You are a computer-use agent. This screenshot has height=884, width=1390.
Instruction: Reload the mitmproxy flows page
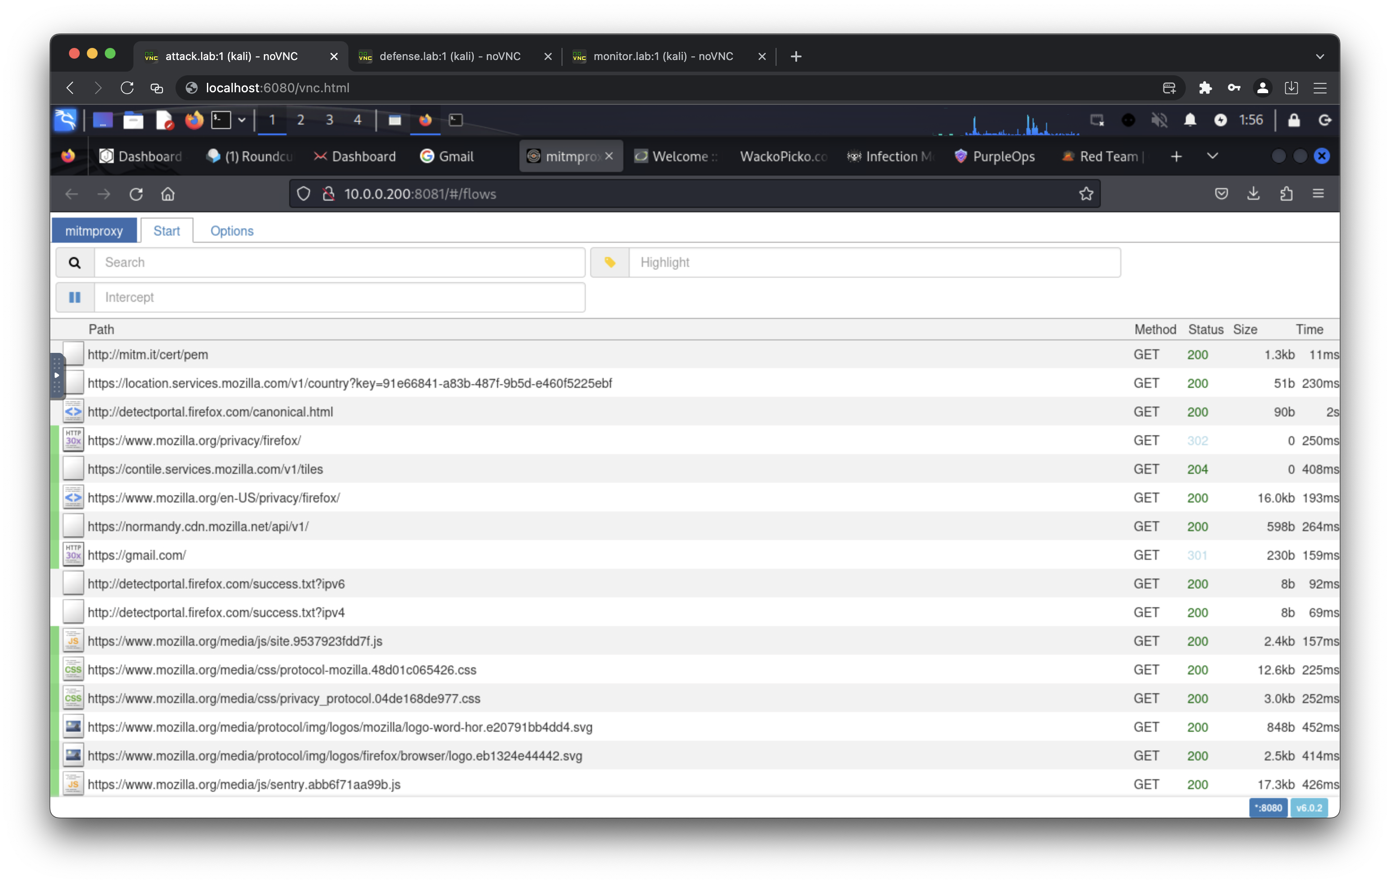tap(136, 194)
